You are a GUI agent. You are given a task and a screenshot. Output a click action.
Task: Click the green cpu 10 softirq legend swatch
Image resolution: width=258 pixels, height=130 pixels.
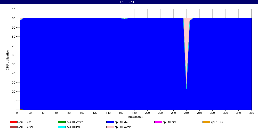(62, 122)
